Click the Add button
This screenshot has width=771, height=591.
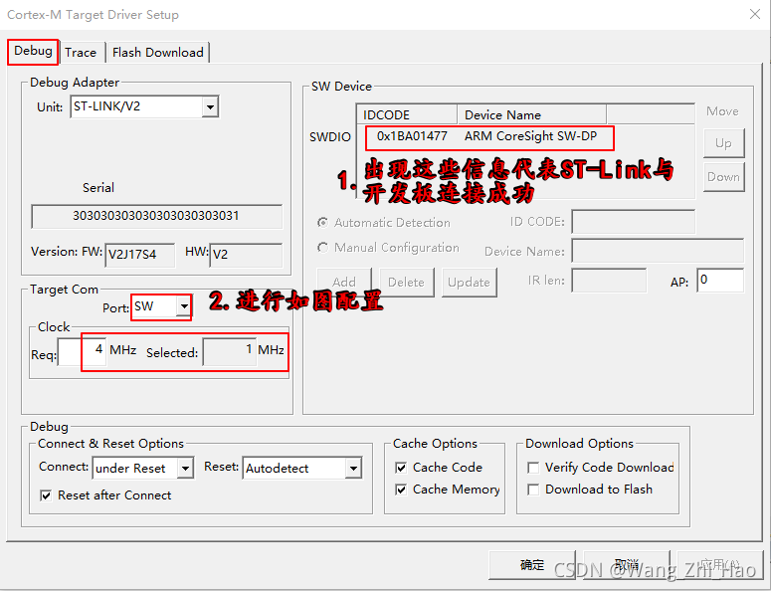coord(343,283)
